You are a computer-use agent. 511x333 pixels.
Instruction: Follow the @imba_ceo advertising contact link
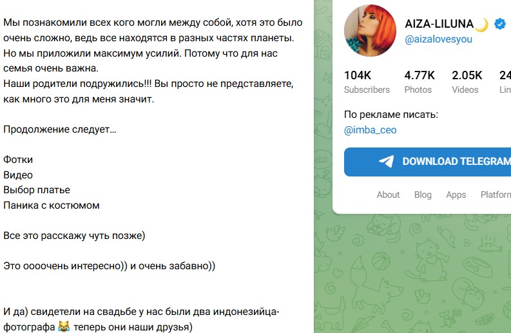point(371,129)
